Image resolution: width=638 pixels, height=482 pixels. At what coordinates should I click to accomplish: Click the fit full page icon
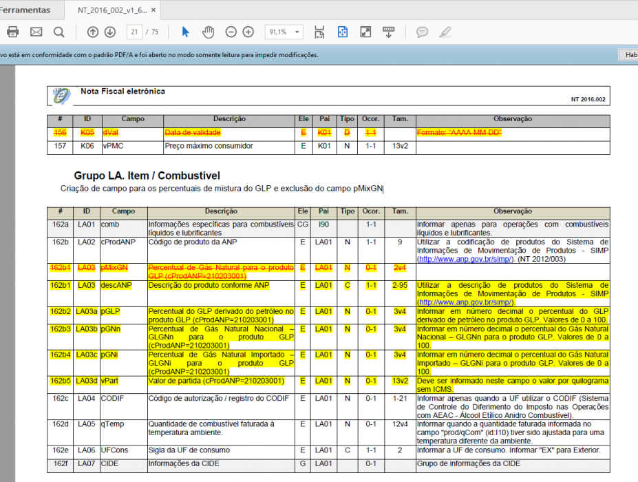point(343,32)
